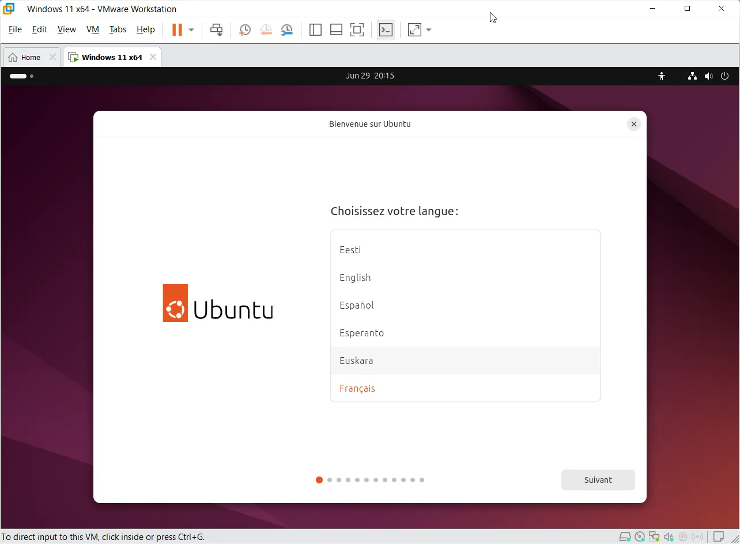Open the Ubuntu accessibility menu
Screen dimensions: 740x544
pyautogui.click(x=662, y=76)
